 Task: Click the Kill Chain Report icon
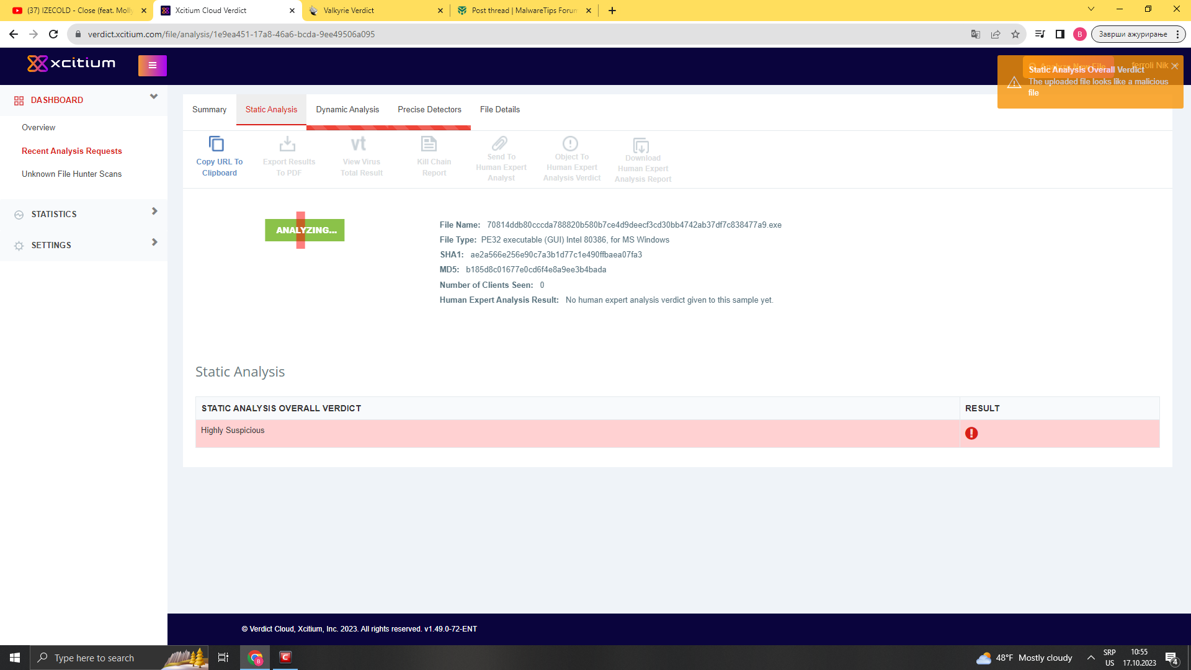click(429, 144)
